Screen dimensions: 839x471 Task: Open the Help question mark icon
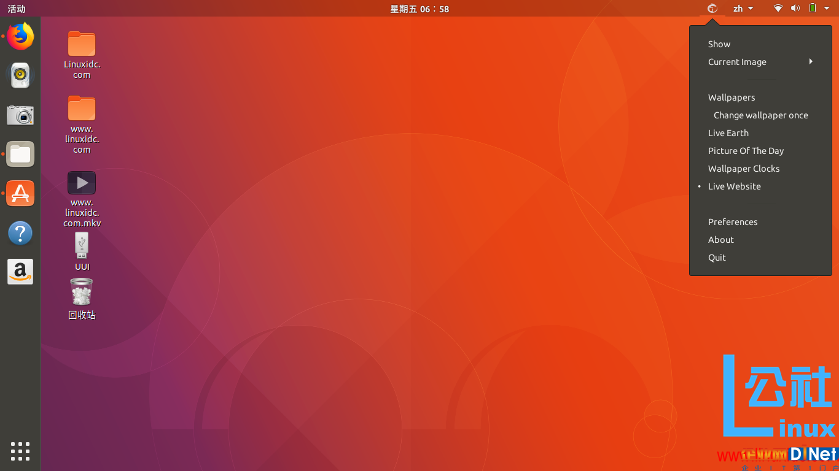20,233
